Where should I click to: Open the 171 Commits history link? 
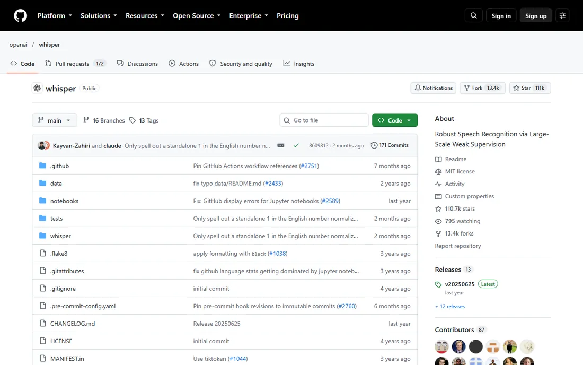pos(390,145)
